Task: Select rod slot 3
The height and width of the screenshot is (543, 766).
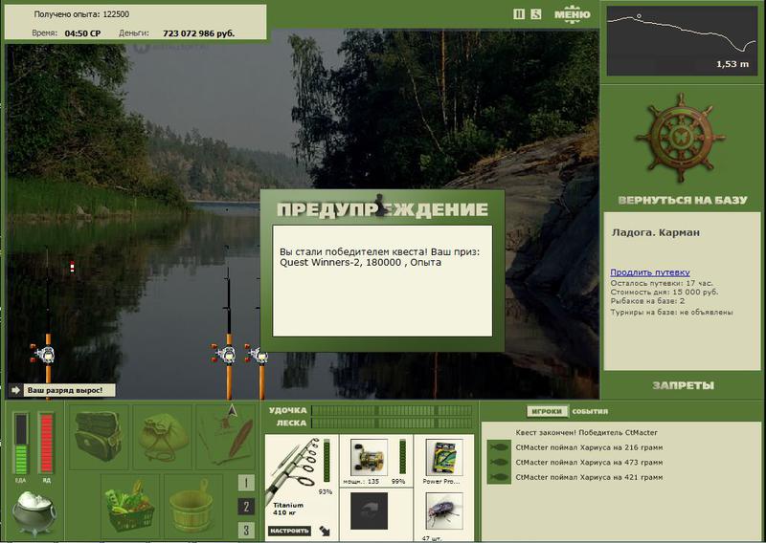Action: [x=246, y=530]
